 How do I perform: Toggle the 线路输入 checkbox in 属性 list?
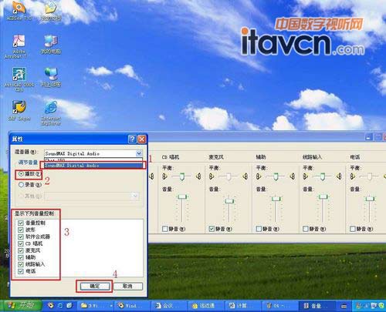[21, 264]
